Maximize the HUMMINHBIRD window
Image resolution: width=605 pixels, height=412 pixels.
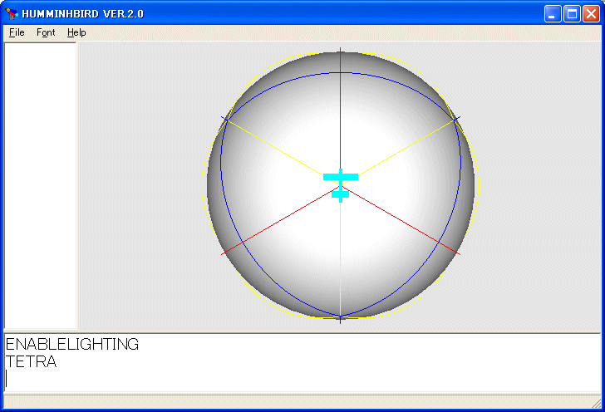(572, 14)
